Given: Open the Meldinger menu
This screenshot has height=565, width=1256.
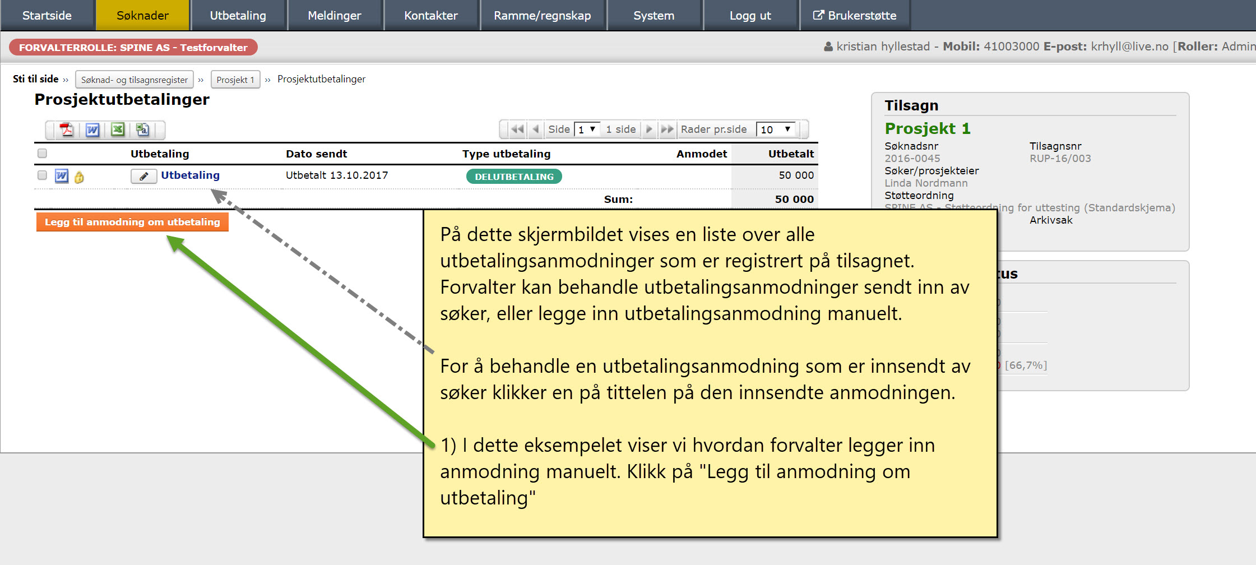Looking at the screenshot, I should click(335, 15).
